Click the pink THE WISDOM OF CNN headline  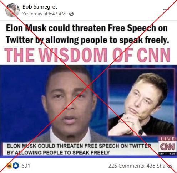click(x=87, y=55)
